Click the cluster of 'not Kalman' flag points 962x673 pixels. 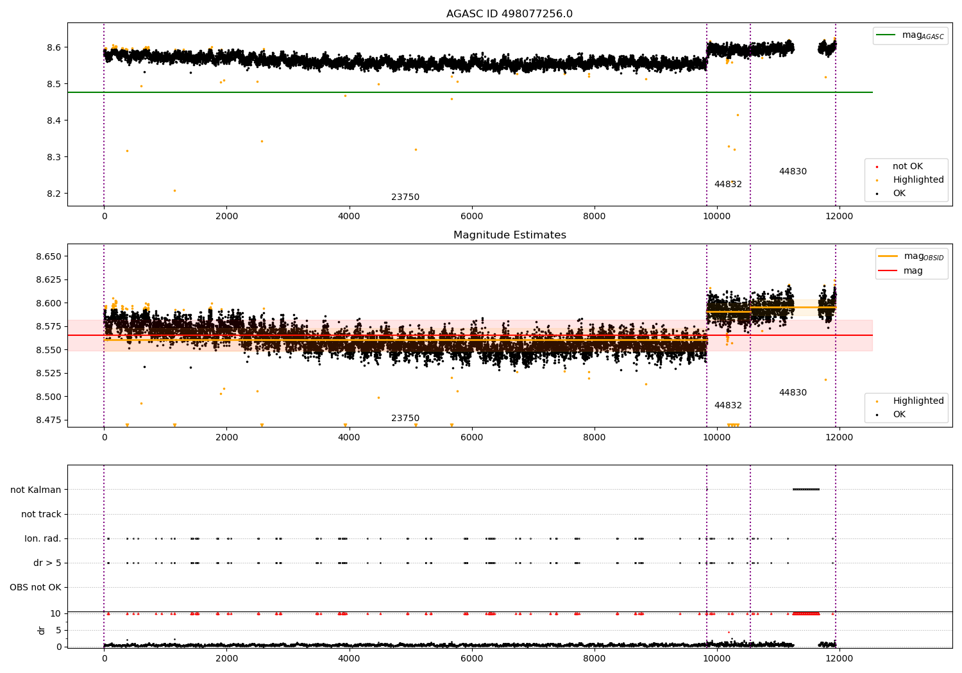point(806,490)
